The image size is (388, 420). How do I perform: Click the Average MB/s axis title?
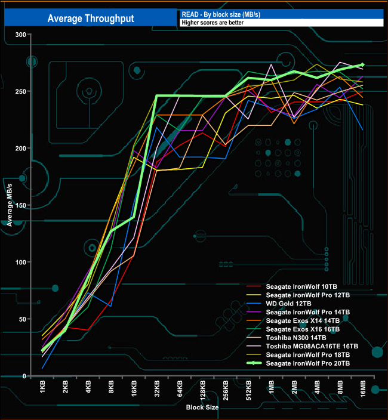tap(10, 205)
